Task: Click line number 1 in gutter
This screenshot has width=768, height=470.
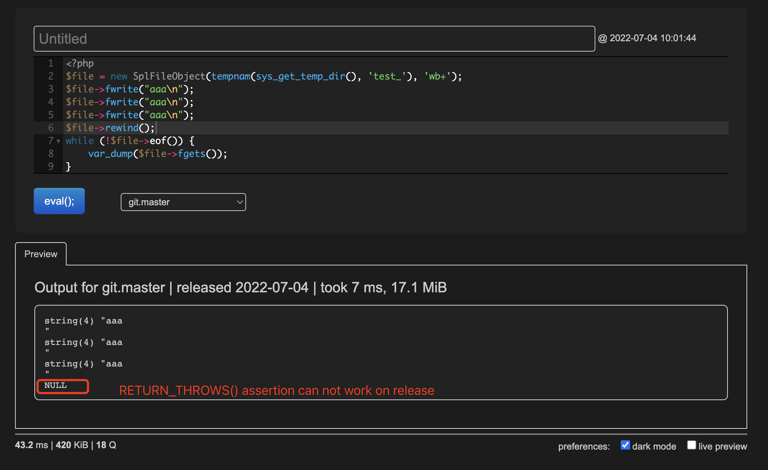Action: tap(51, 63)
